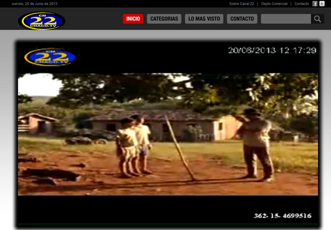Image resolution: width=331 pixels, height=230 pixels.
Task: Click the CN 22 Chaco.tv header logo
Action: tap(42, 21)
